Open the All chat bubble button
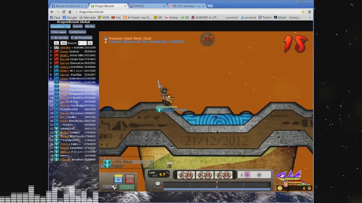 pyautogui.click(x=169, y=165)
